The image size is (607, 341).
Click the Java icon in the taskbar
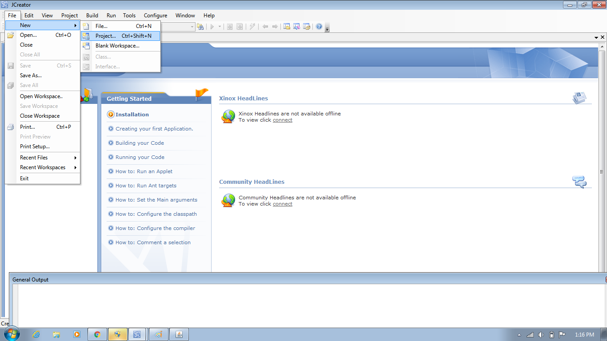[180, 334]
